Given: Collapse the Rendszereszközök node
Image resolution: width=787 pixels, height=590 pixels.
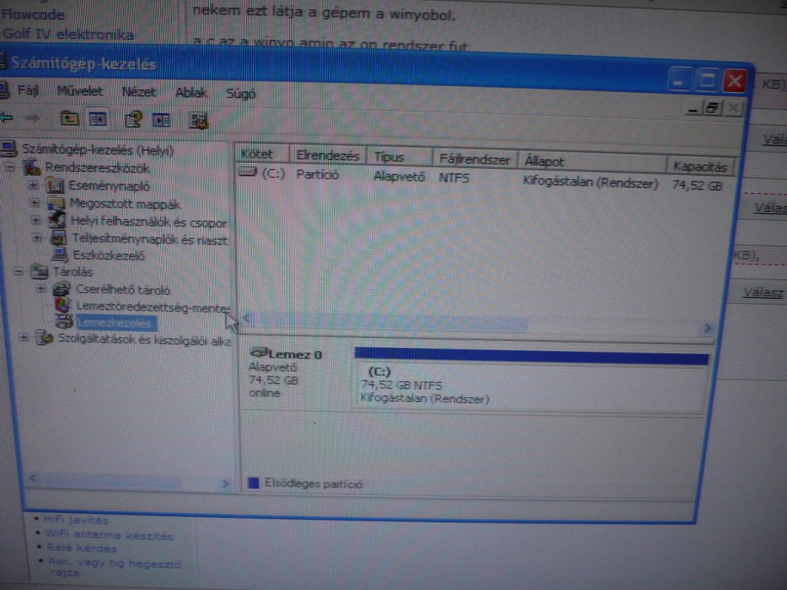Looking at the screenshot, I should pos(9,168).
